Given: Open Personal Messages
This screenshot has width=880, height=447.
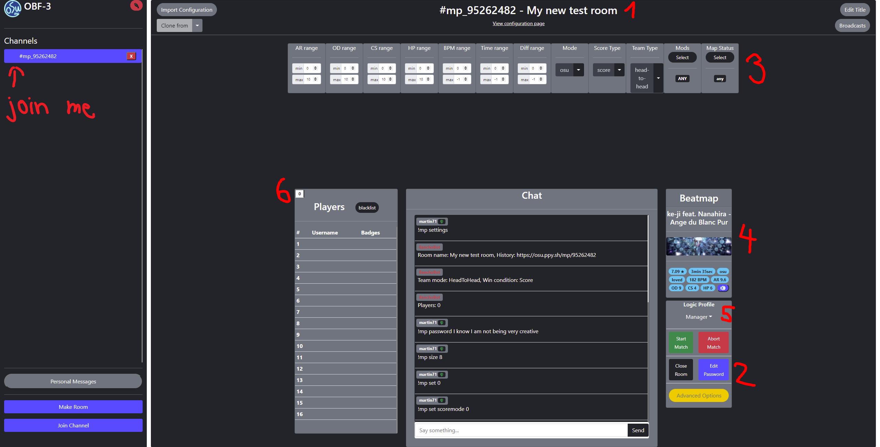Looking at the screenshot, I should [73, 381].
